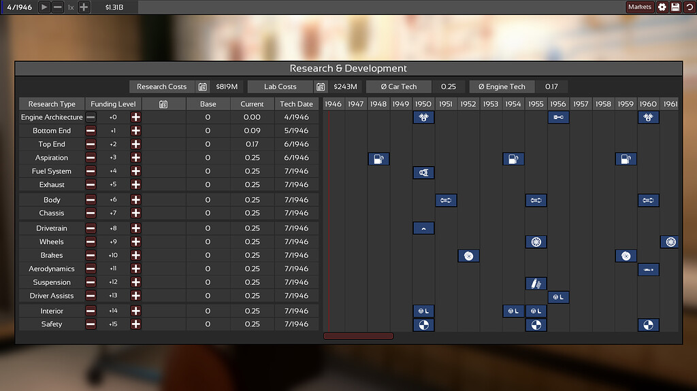Decrease Suspension funding level
The image size is (697, 391).
(x=91, y=282)
